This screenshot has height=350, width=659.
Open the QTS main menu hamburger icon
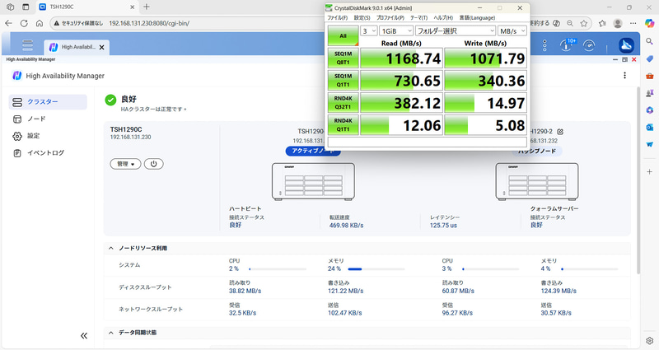pyautogui.click(x=28, y=45)
